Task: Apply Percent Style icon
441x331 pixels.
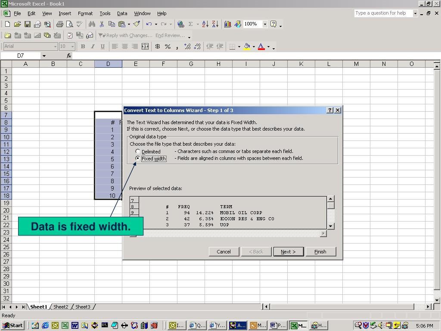Action: click(x=168, y=47)
